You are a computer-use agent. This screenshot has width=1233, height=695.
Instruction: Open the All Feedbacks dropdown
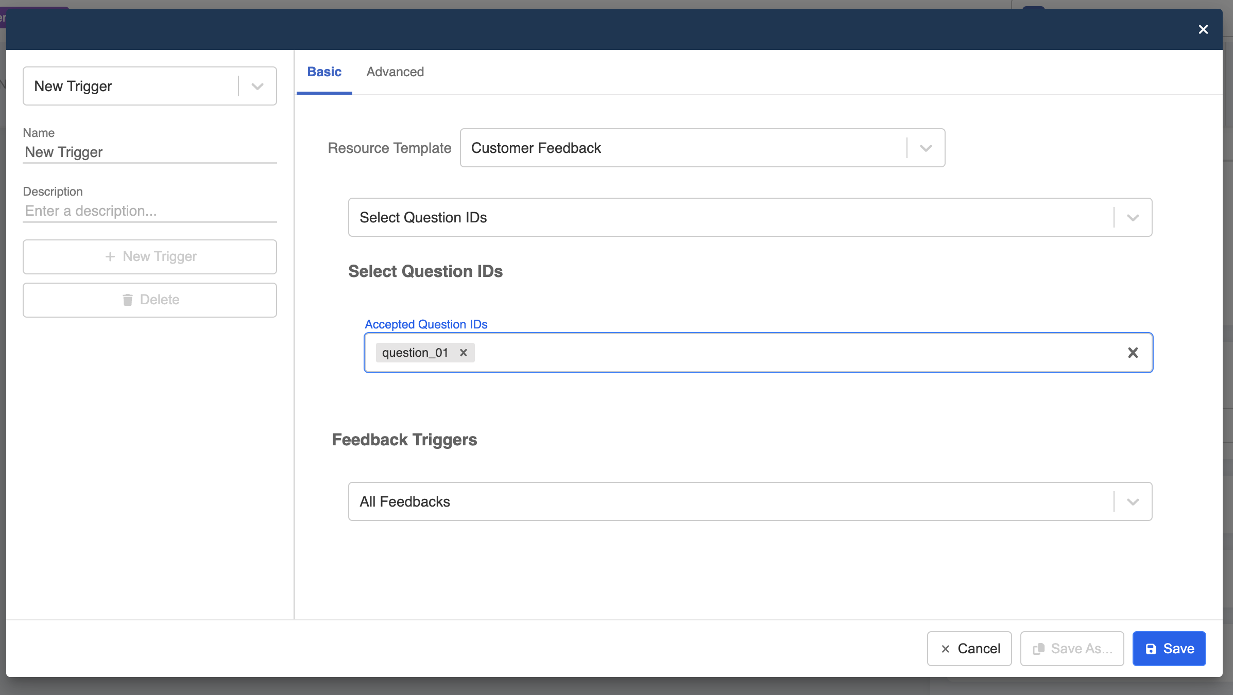(1133, 502)
